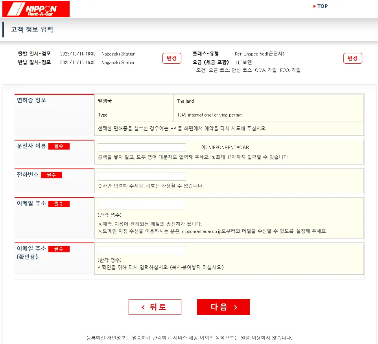Screen dimensions: 378x344
Task: Click the return datetime 2026/10/15 16:30
Action: [77, 63]
